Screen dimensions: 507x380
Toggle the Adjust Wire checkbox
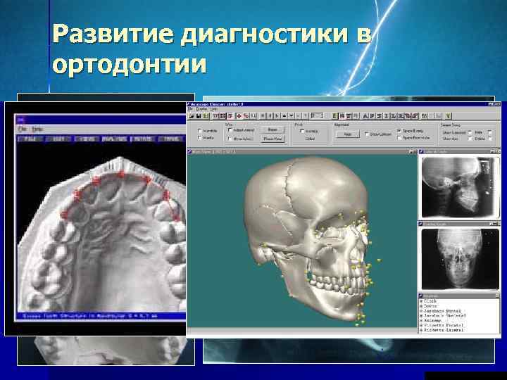pyautogui.click(x=230, y=130)
